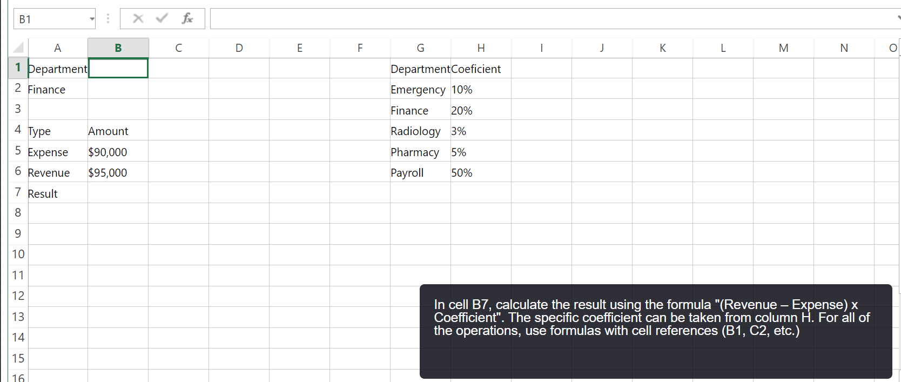Select row 3 header
Viewport: 901px width, 382px height.
coord(18,109)
